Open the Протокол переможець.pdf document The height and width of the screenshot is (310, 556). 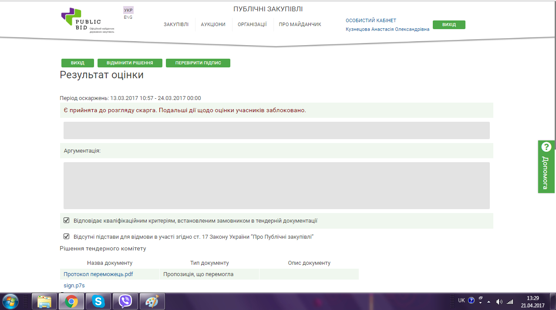(98, 274)
